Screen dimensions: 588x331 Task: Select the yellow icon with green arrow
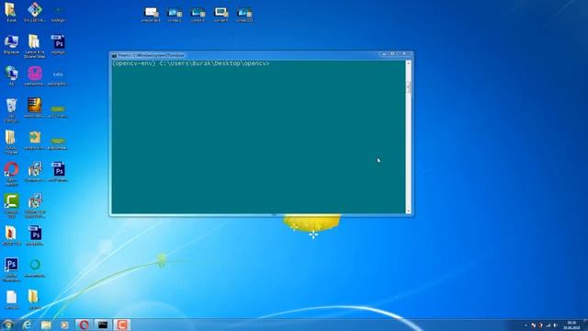tap(35, 140)
